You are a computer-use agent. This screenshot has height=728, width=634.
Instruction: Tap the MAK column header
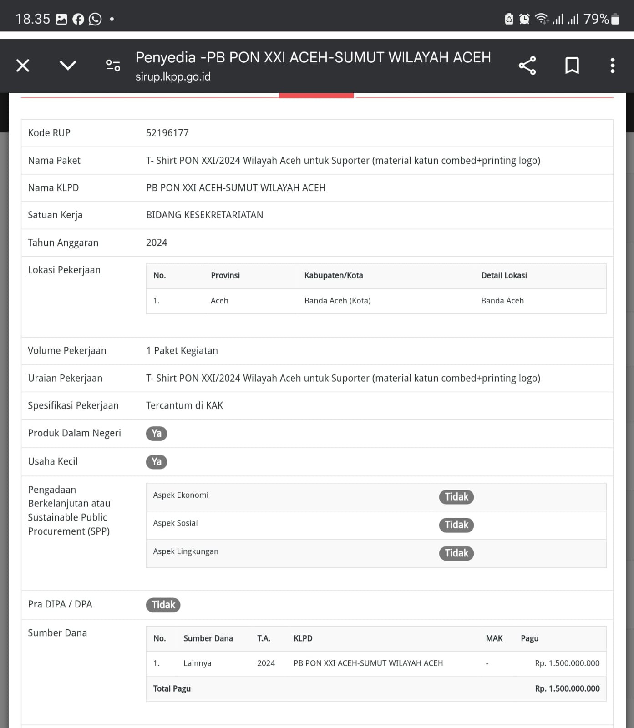(x=494, y=638)
